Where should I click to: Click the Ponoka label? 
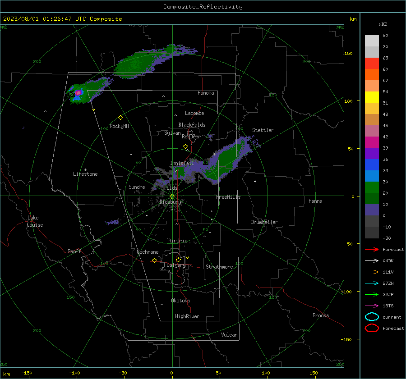pyautogui.click(x=206, y=93)
